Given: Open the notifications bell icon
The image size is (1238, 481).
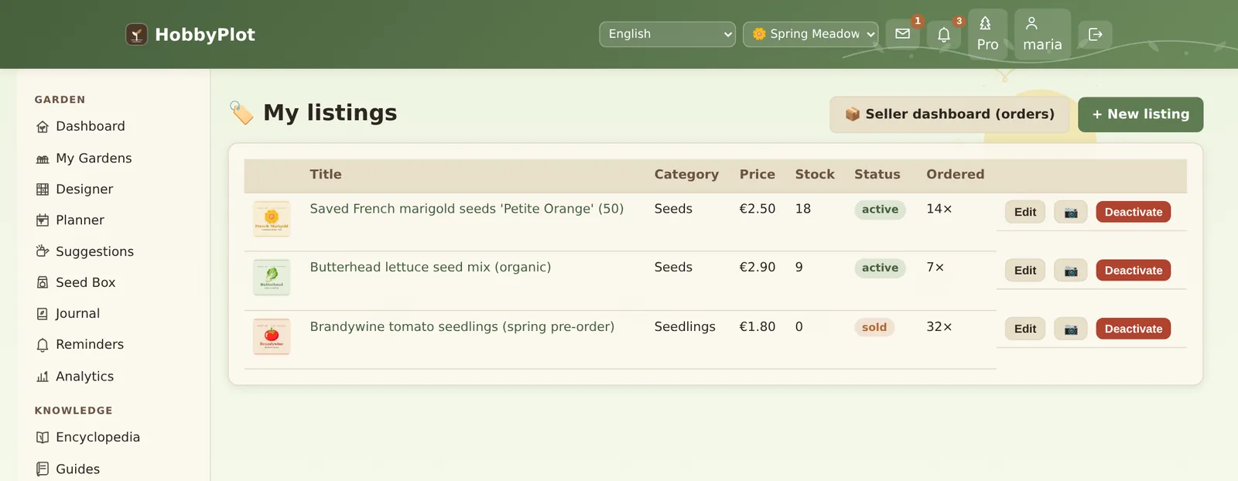Looking at the screenshot, I should point(944,34).
